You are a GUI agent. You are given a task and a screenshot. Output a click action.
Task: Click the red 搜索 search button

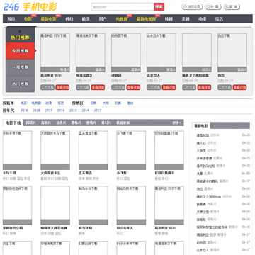click(159, 7)
